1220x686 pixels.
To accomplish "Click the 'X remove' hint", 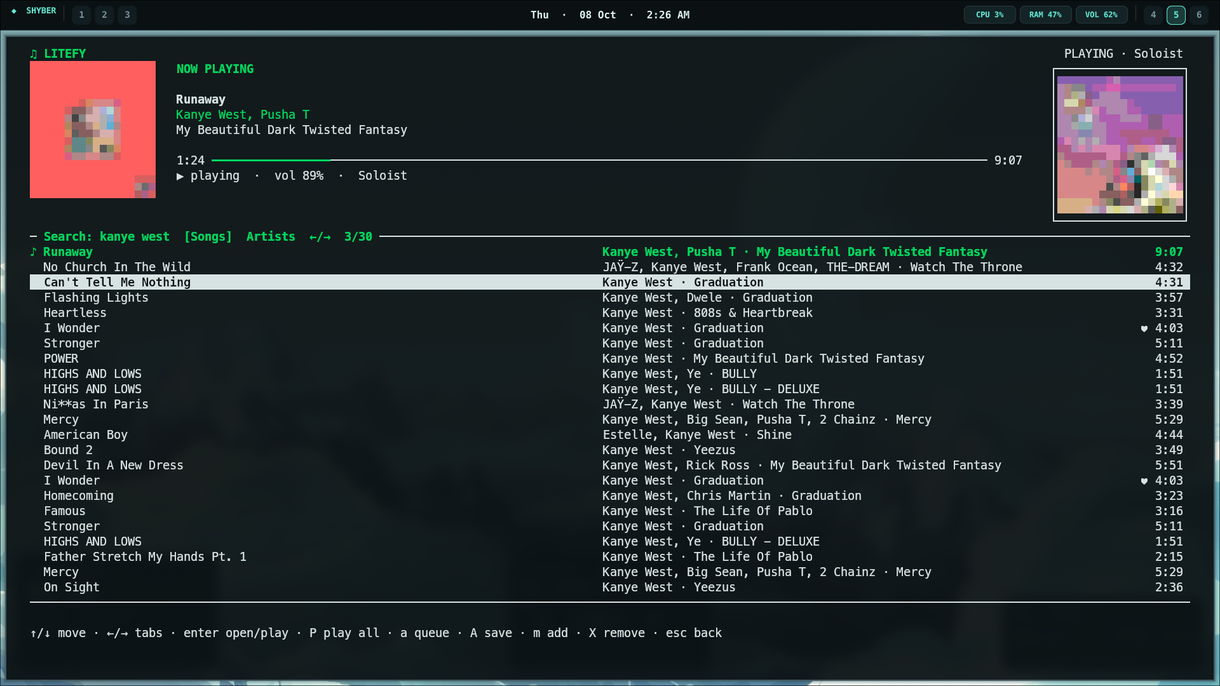I will click(x=616, y=633).
